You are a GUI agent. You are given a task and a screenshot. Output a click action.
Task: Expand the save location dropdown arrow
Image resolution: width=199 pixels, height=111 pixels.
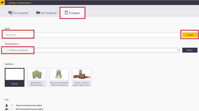point(178,50)
